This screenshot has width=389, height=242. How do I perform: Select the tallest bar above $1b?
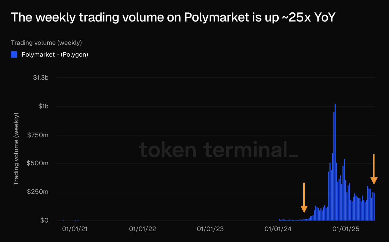click(335, 162)
